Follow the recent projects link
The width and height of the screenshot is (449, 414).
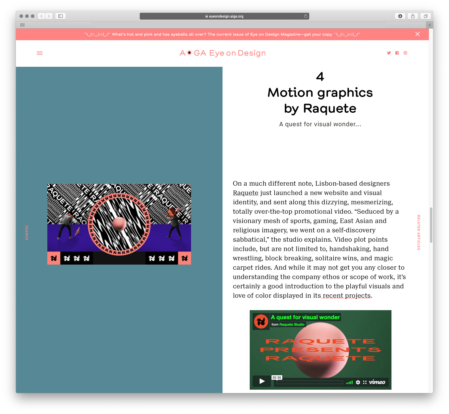click(x=347, y=295)
